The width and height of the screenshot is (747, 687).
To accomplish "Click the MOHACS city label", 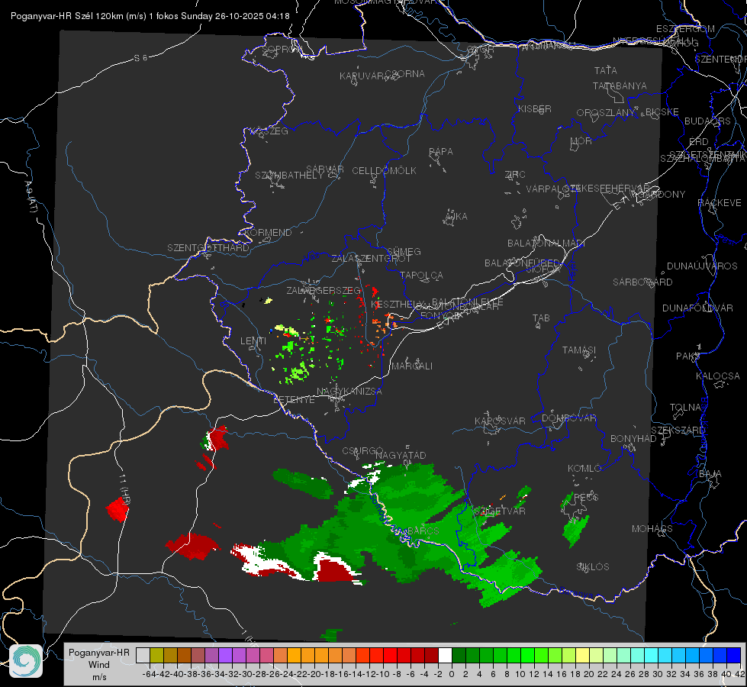I will coord(652,529).
